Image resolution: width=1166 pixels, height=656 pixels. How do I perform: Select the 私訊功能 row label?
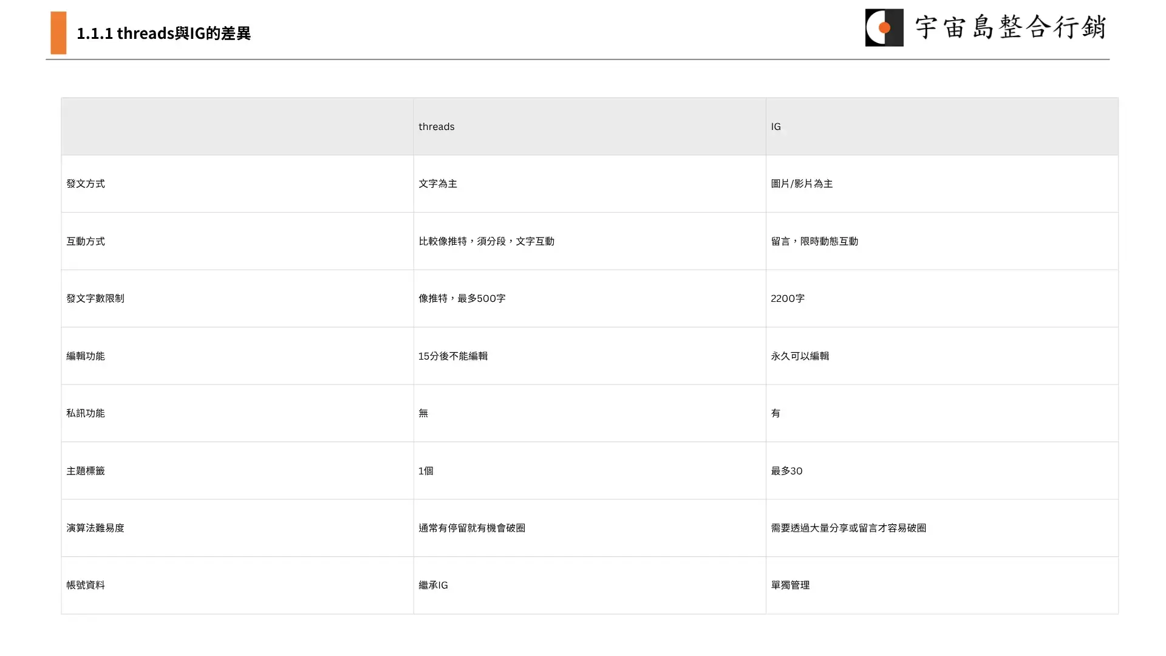pos(86,413)
